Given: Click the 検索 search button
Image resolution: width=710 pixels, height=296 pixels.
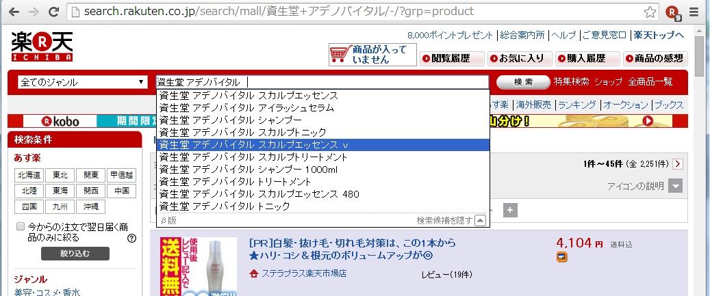Looking at the screenshot, I should [523, 82].
